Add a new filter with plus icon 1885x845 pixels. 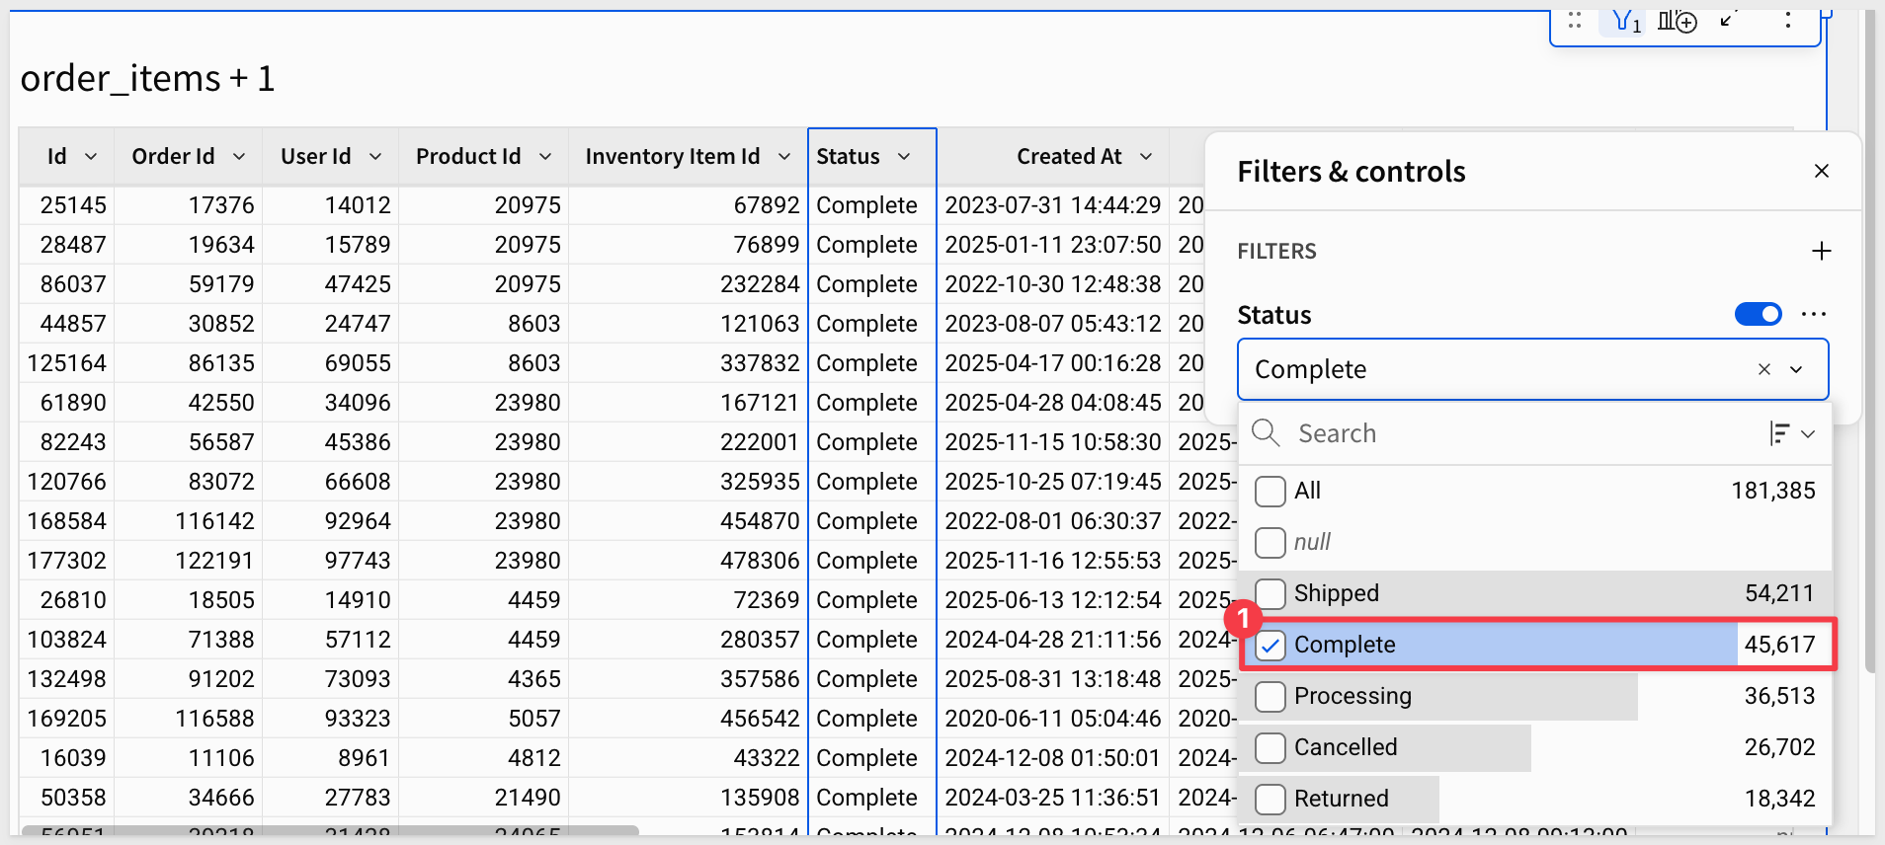[1821, 251]
